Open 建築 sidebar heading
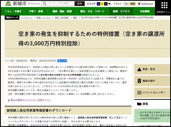This screenshot has width=171, height=127. (145, 104)
